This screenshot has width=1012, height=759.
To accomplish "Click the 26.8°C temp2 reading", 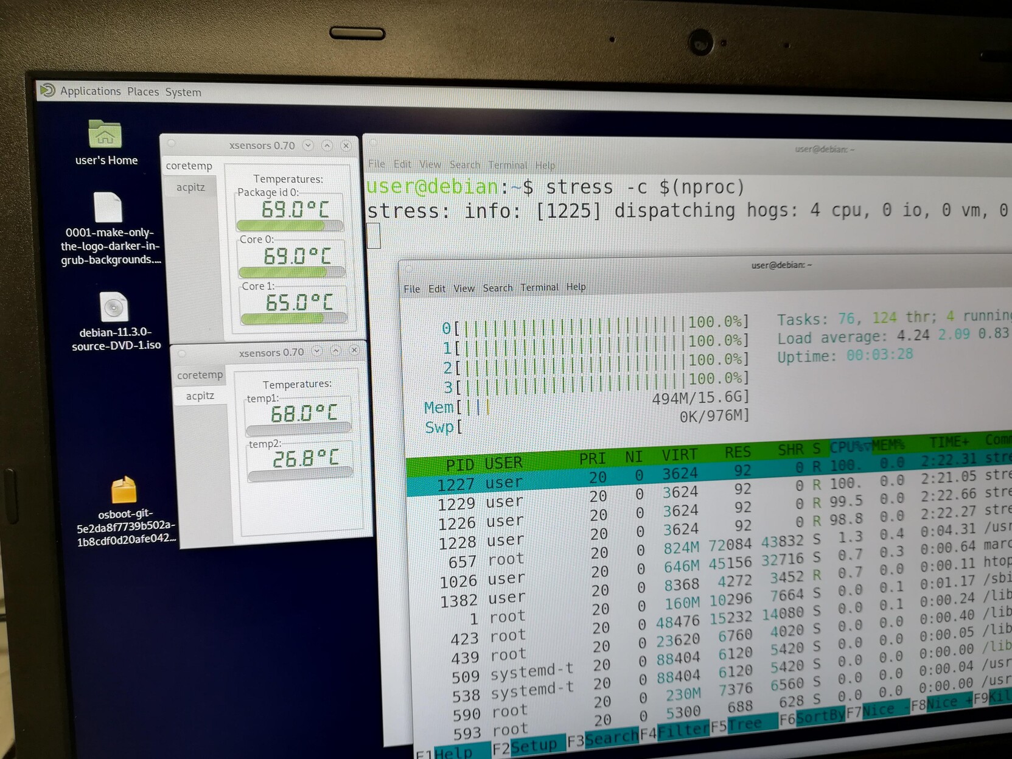I will coord(305,458).
